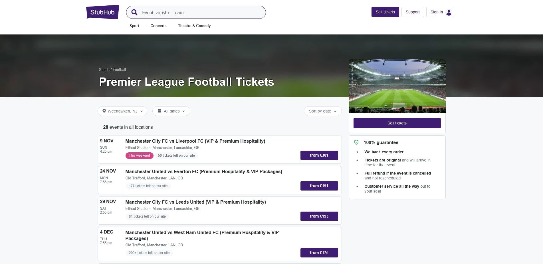Open the Weehawken, NJ location dropdown
The width and height of the screenshot is (543, 264).
coord(122,111)
